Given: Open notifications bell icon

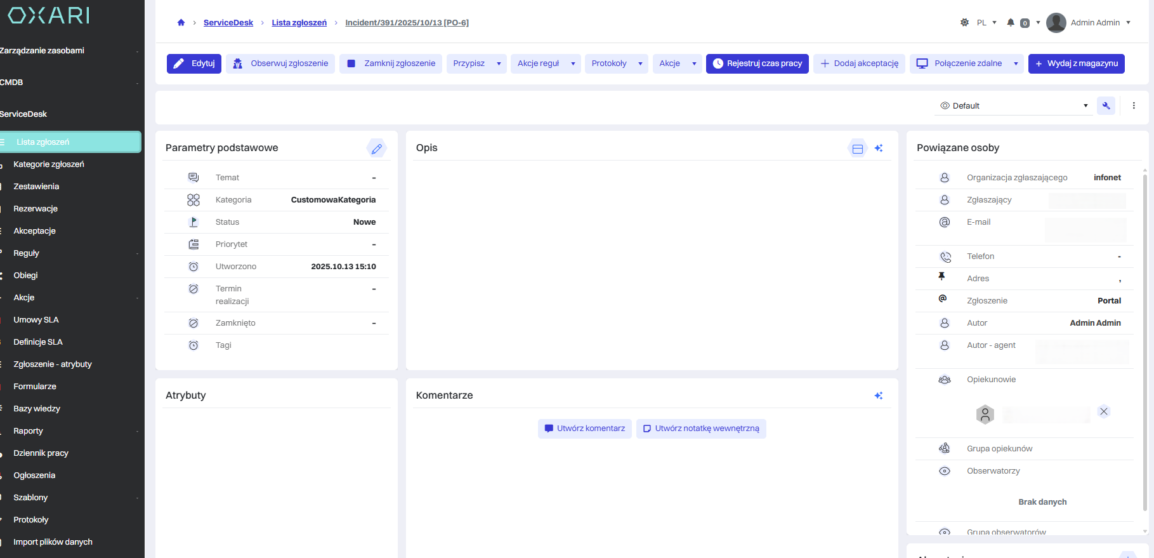Looking at the screenshot, I should [x=1011, y=23].
